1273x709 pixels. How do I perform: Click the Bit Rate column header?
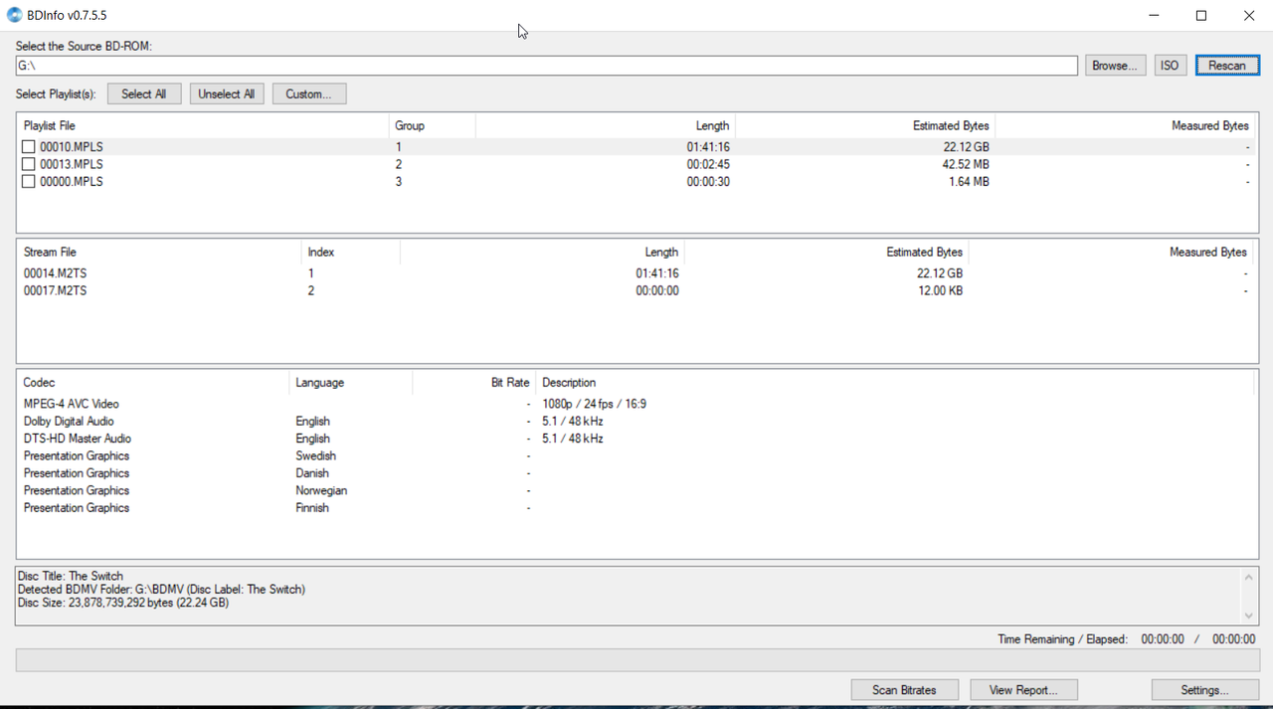[x=473, y=383]
